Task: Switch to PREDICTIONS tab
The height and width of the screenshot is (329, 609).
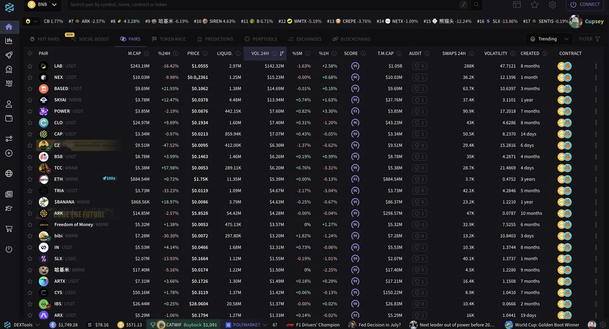Action: click(215, 39)
